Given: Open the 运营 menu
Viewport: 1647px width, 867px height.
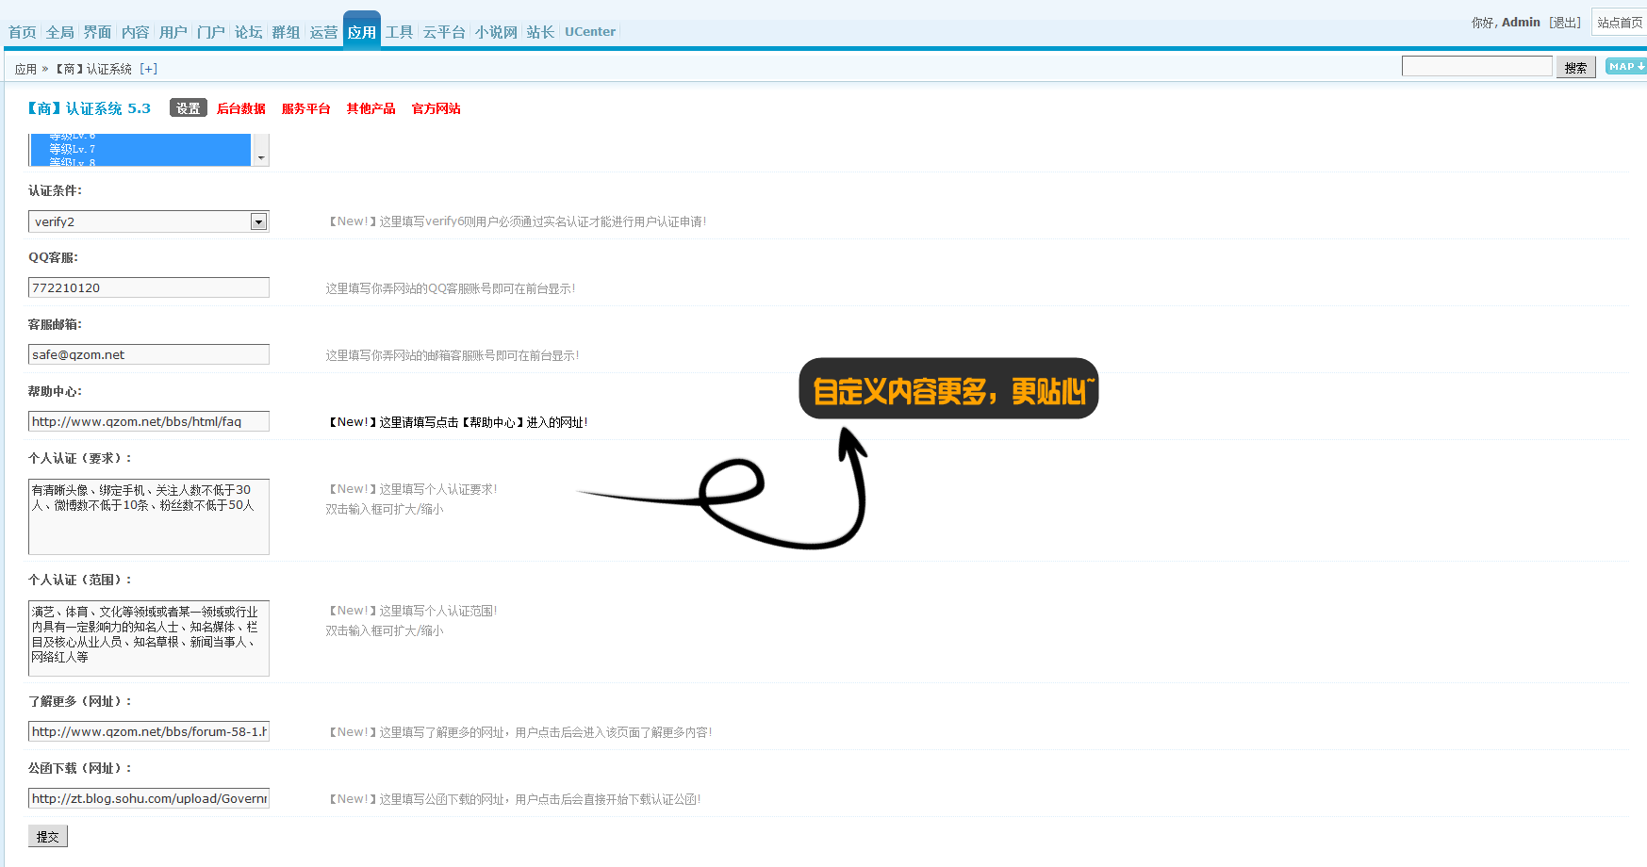Looking at the screenshot, I should click(324, 32).
